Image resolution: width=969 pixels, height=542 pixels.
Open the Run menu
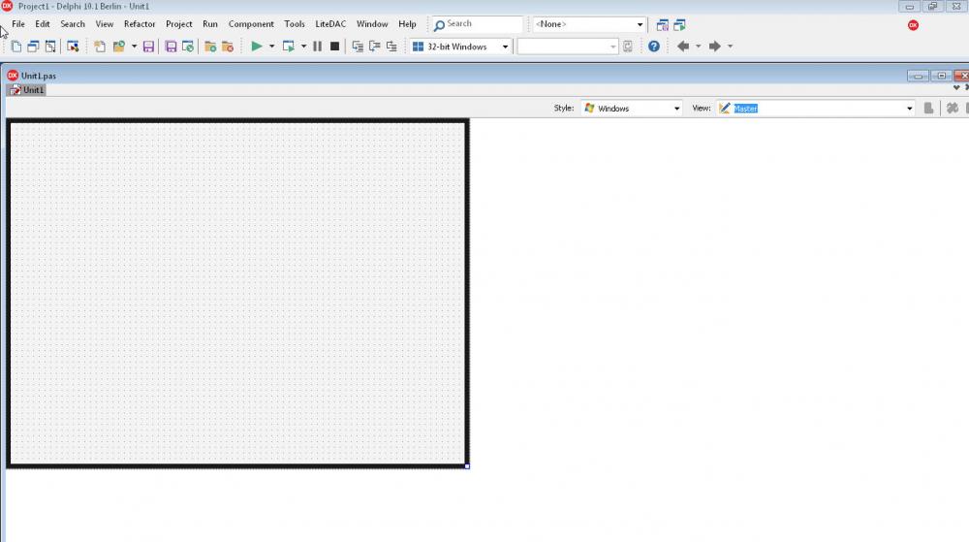(x=210, y=24)
